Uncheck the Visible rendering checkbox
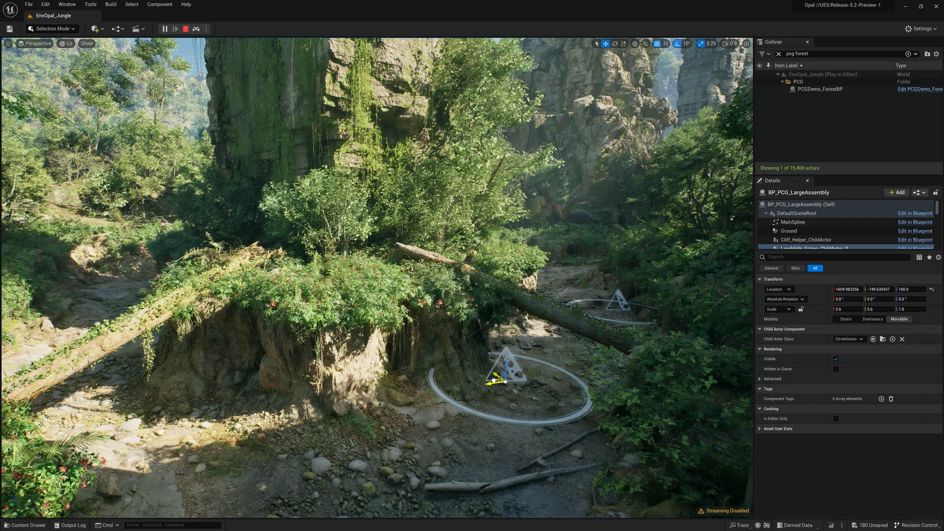This screenshot has width=944, height=531. [x=835, y=359]
